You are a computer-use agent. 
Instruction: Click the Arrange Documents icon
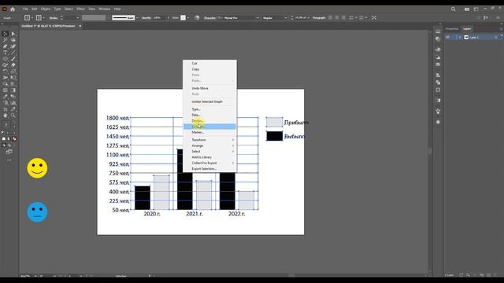coord(467,9)
